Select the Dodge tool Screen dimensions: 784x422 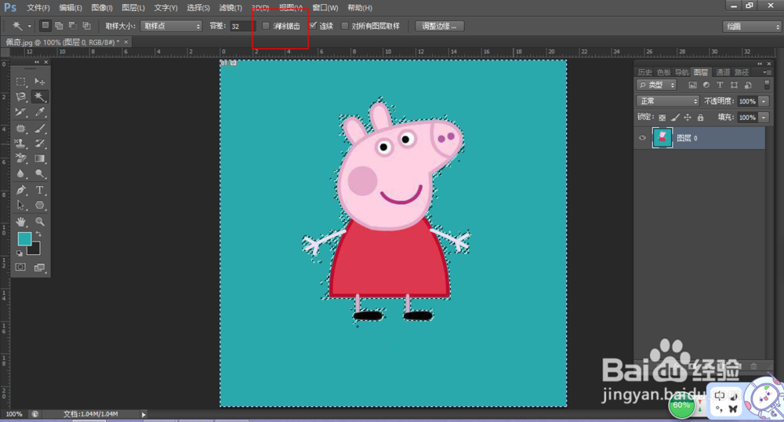click(39, 173)
